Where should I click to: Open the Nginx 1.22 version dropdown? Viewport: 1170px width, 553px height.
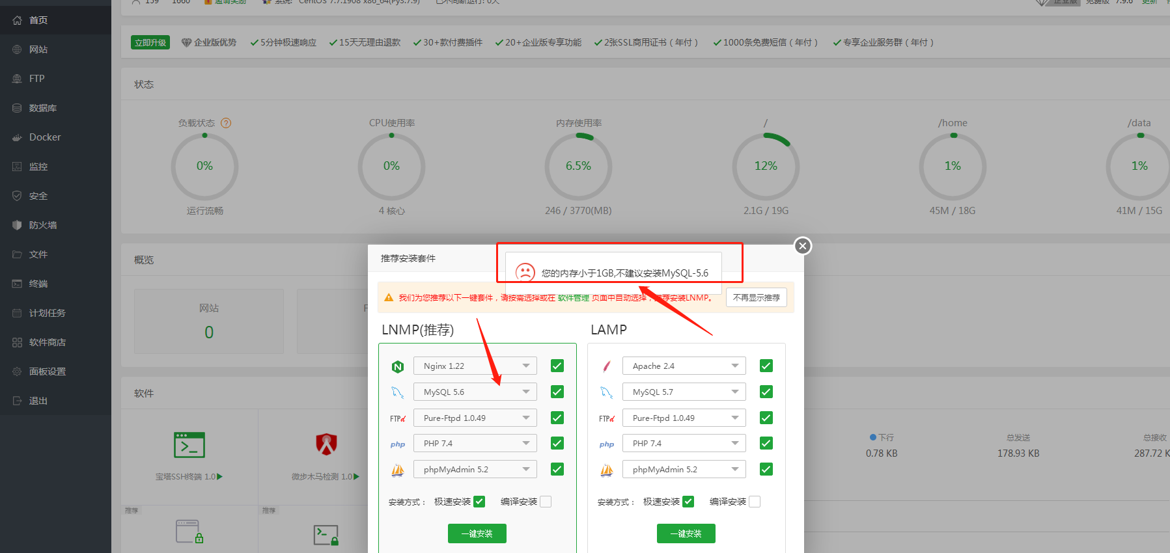(x=475, y=366)
